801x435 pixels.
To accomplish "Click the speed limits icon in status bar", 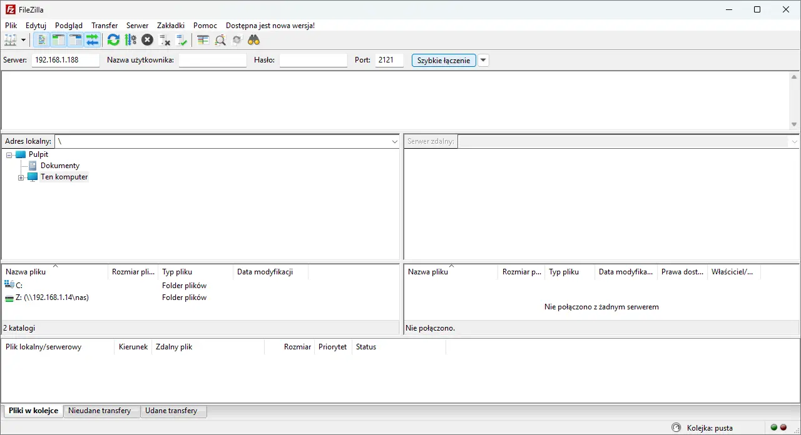I will click(x=676, y=427).
